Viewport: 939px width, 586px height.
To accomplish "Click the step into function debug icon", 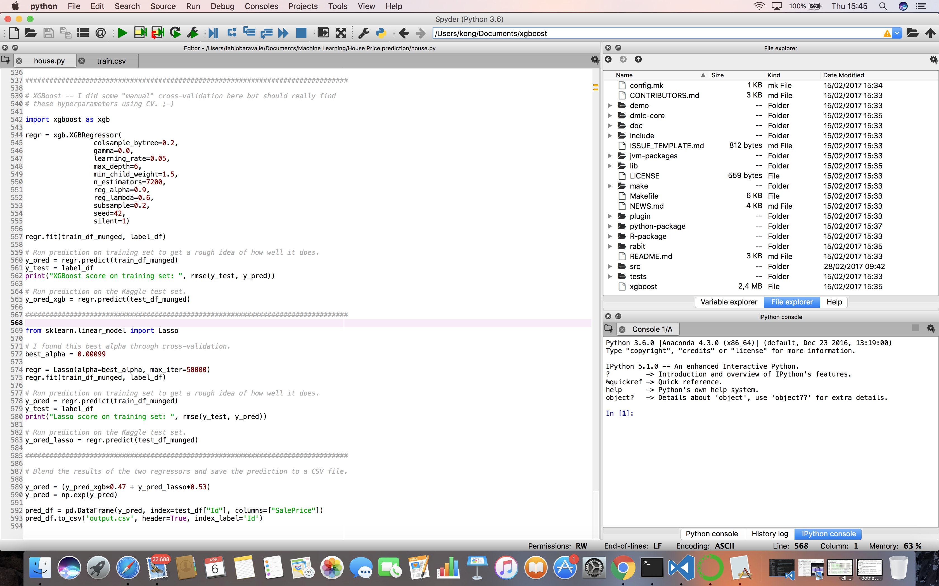I will click(x=249, y=33).
